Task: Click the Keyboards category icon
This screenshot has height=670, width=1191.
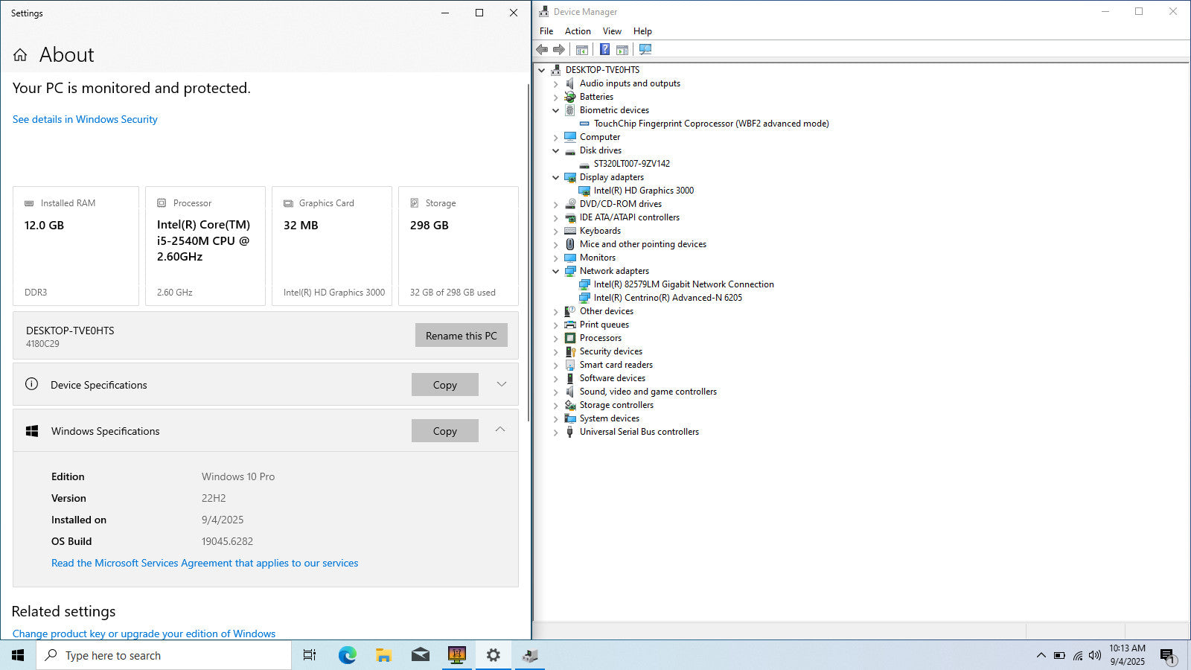Action: click(x=570, y=231)
